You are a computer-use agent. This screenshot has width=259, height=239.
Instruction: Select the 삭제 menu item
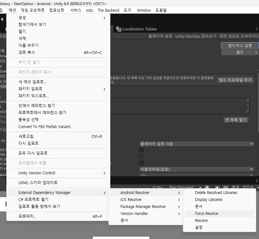click(58, 38)
